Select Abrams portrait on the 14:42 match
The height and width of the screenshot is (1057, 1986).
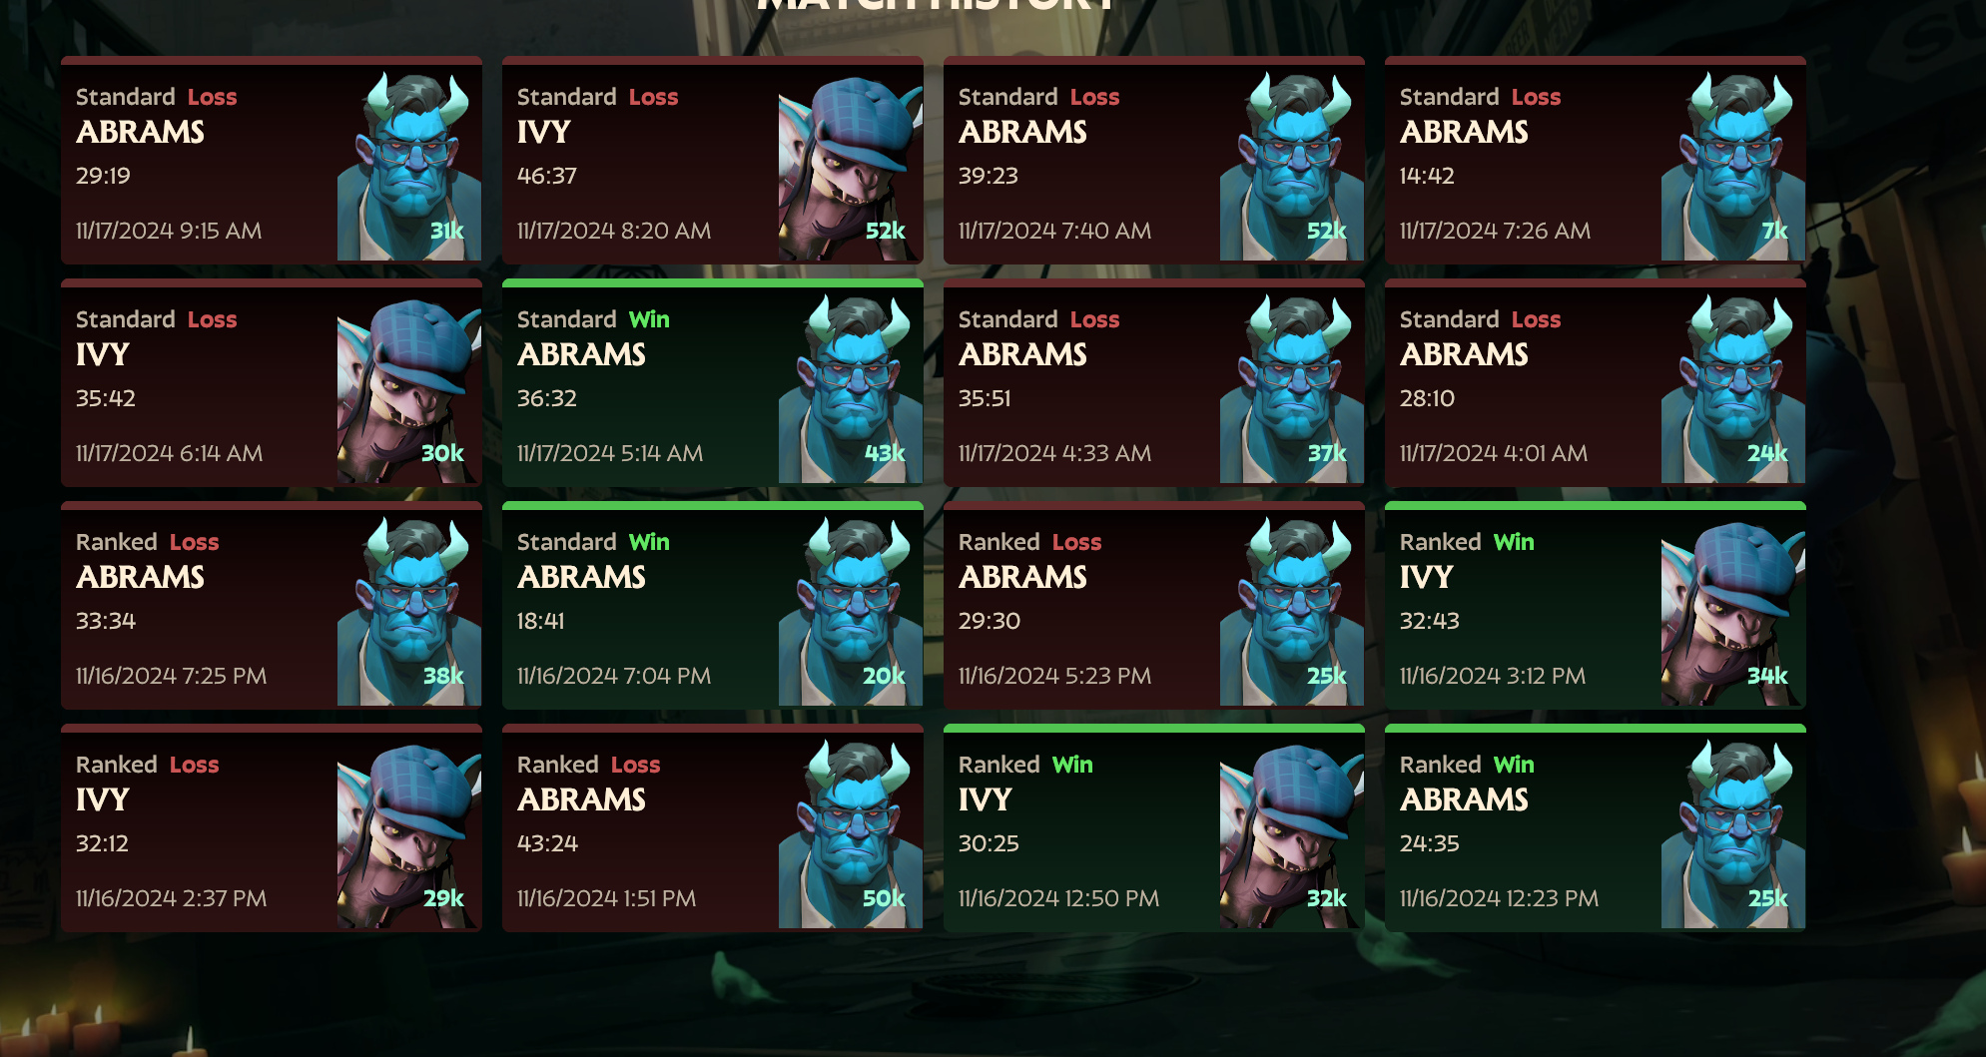[x=1733, y=166]
